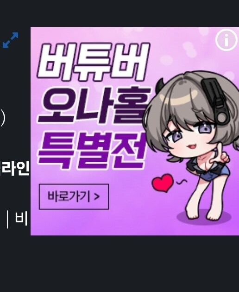Image resolution: width=239 pixels, height=292 pixels.
Task: Click the vertical separator beside 비
Action: pyautogui.click(x=7, y=219)
